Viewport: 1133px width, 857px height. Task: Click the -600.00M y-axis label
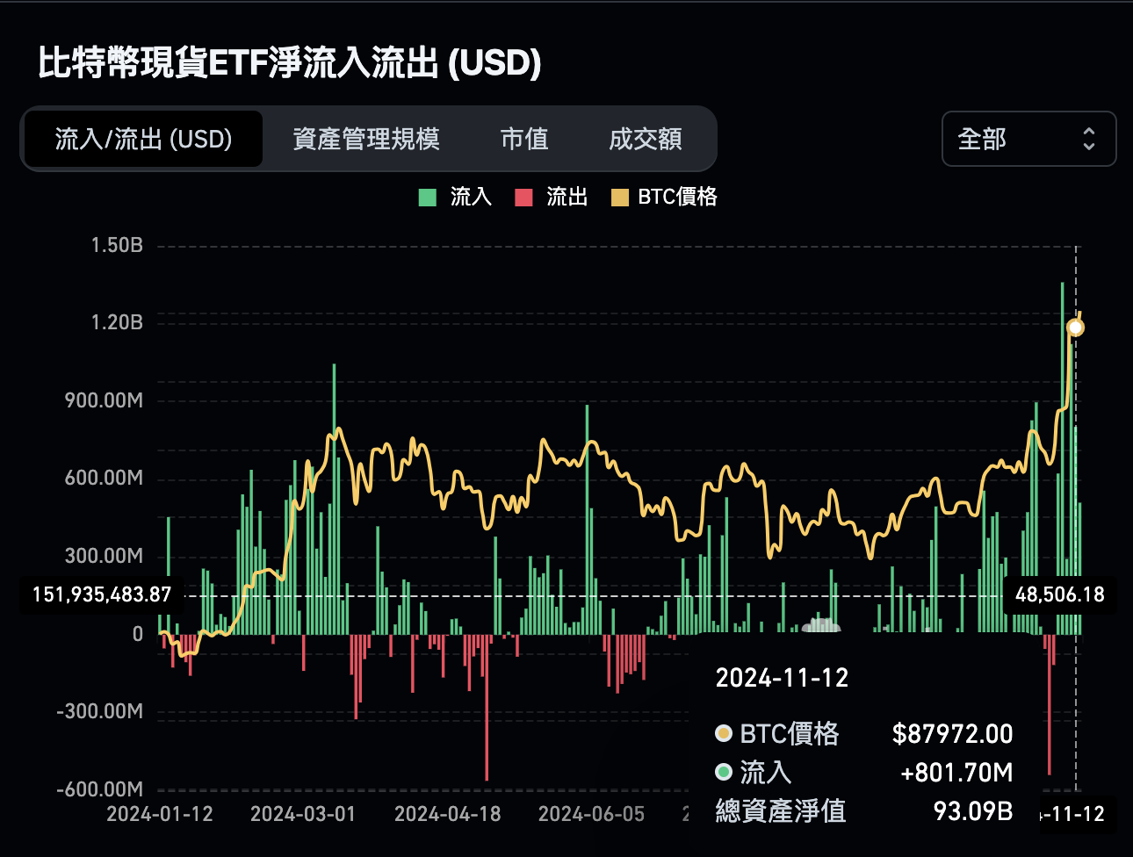click(x=99, y=789)
